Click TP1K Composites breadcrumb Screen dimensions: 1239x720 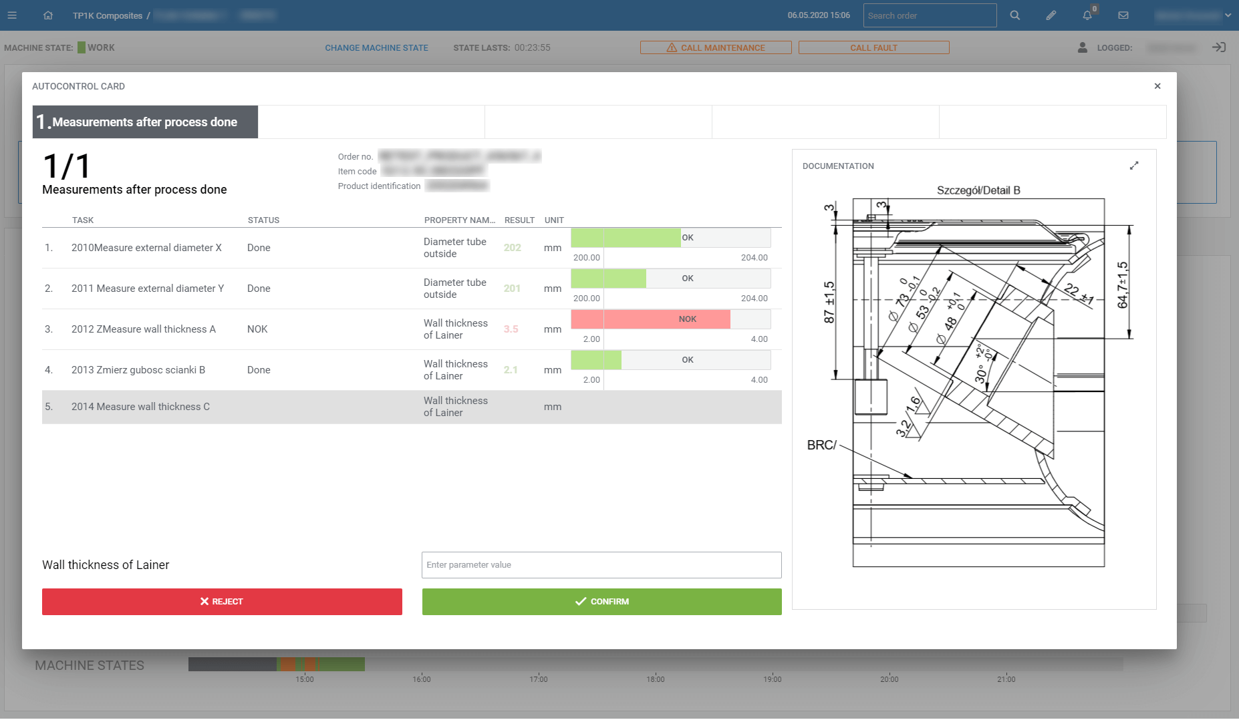point(108,15)
